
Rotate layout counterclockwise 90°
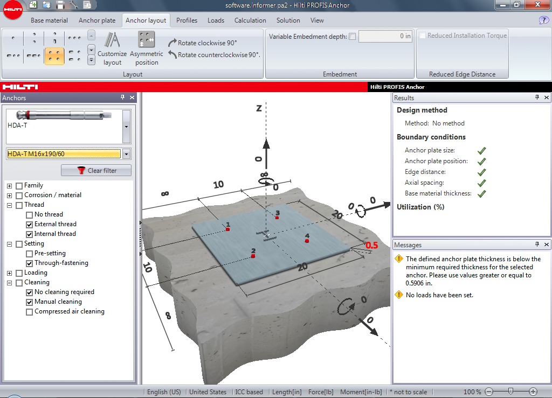click(213, 55)
